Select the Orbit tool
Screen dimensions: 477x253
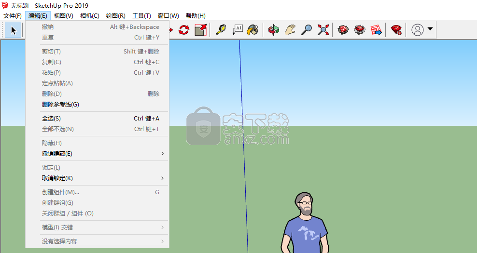tap(273, 30)
